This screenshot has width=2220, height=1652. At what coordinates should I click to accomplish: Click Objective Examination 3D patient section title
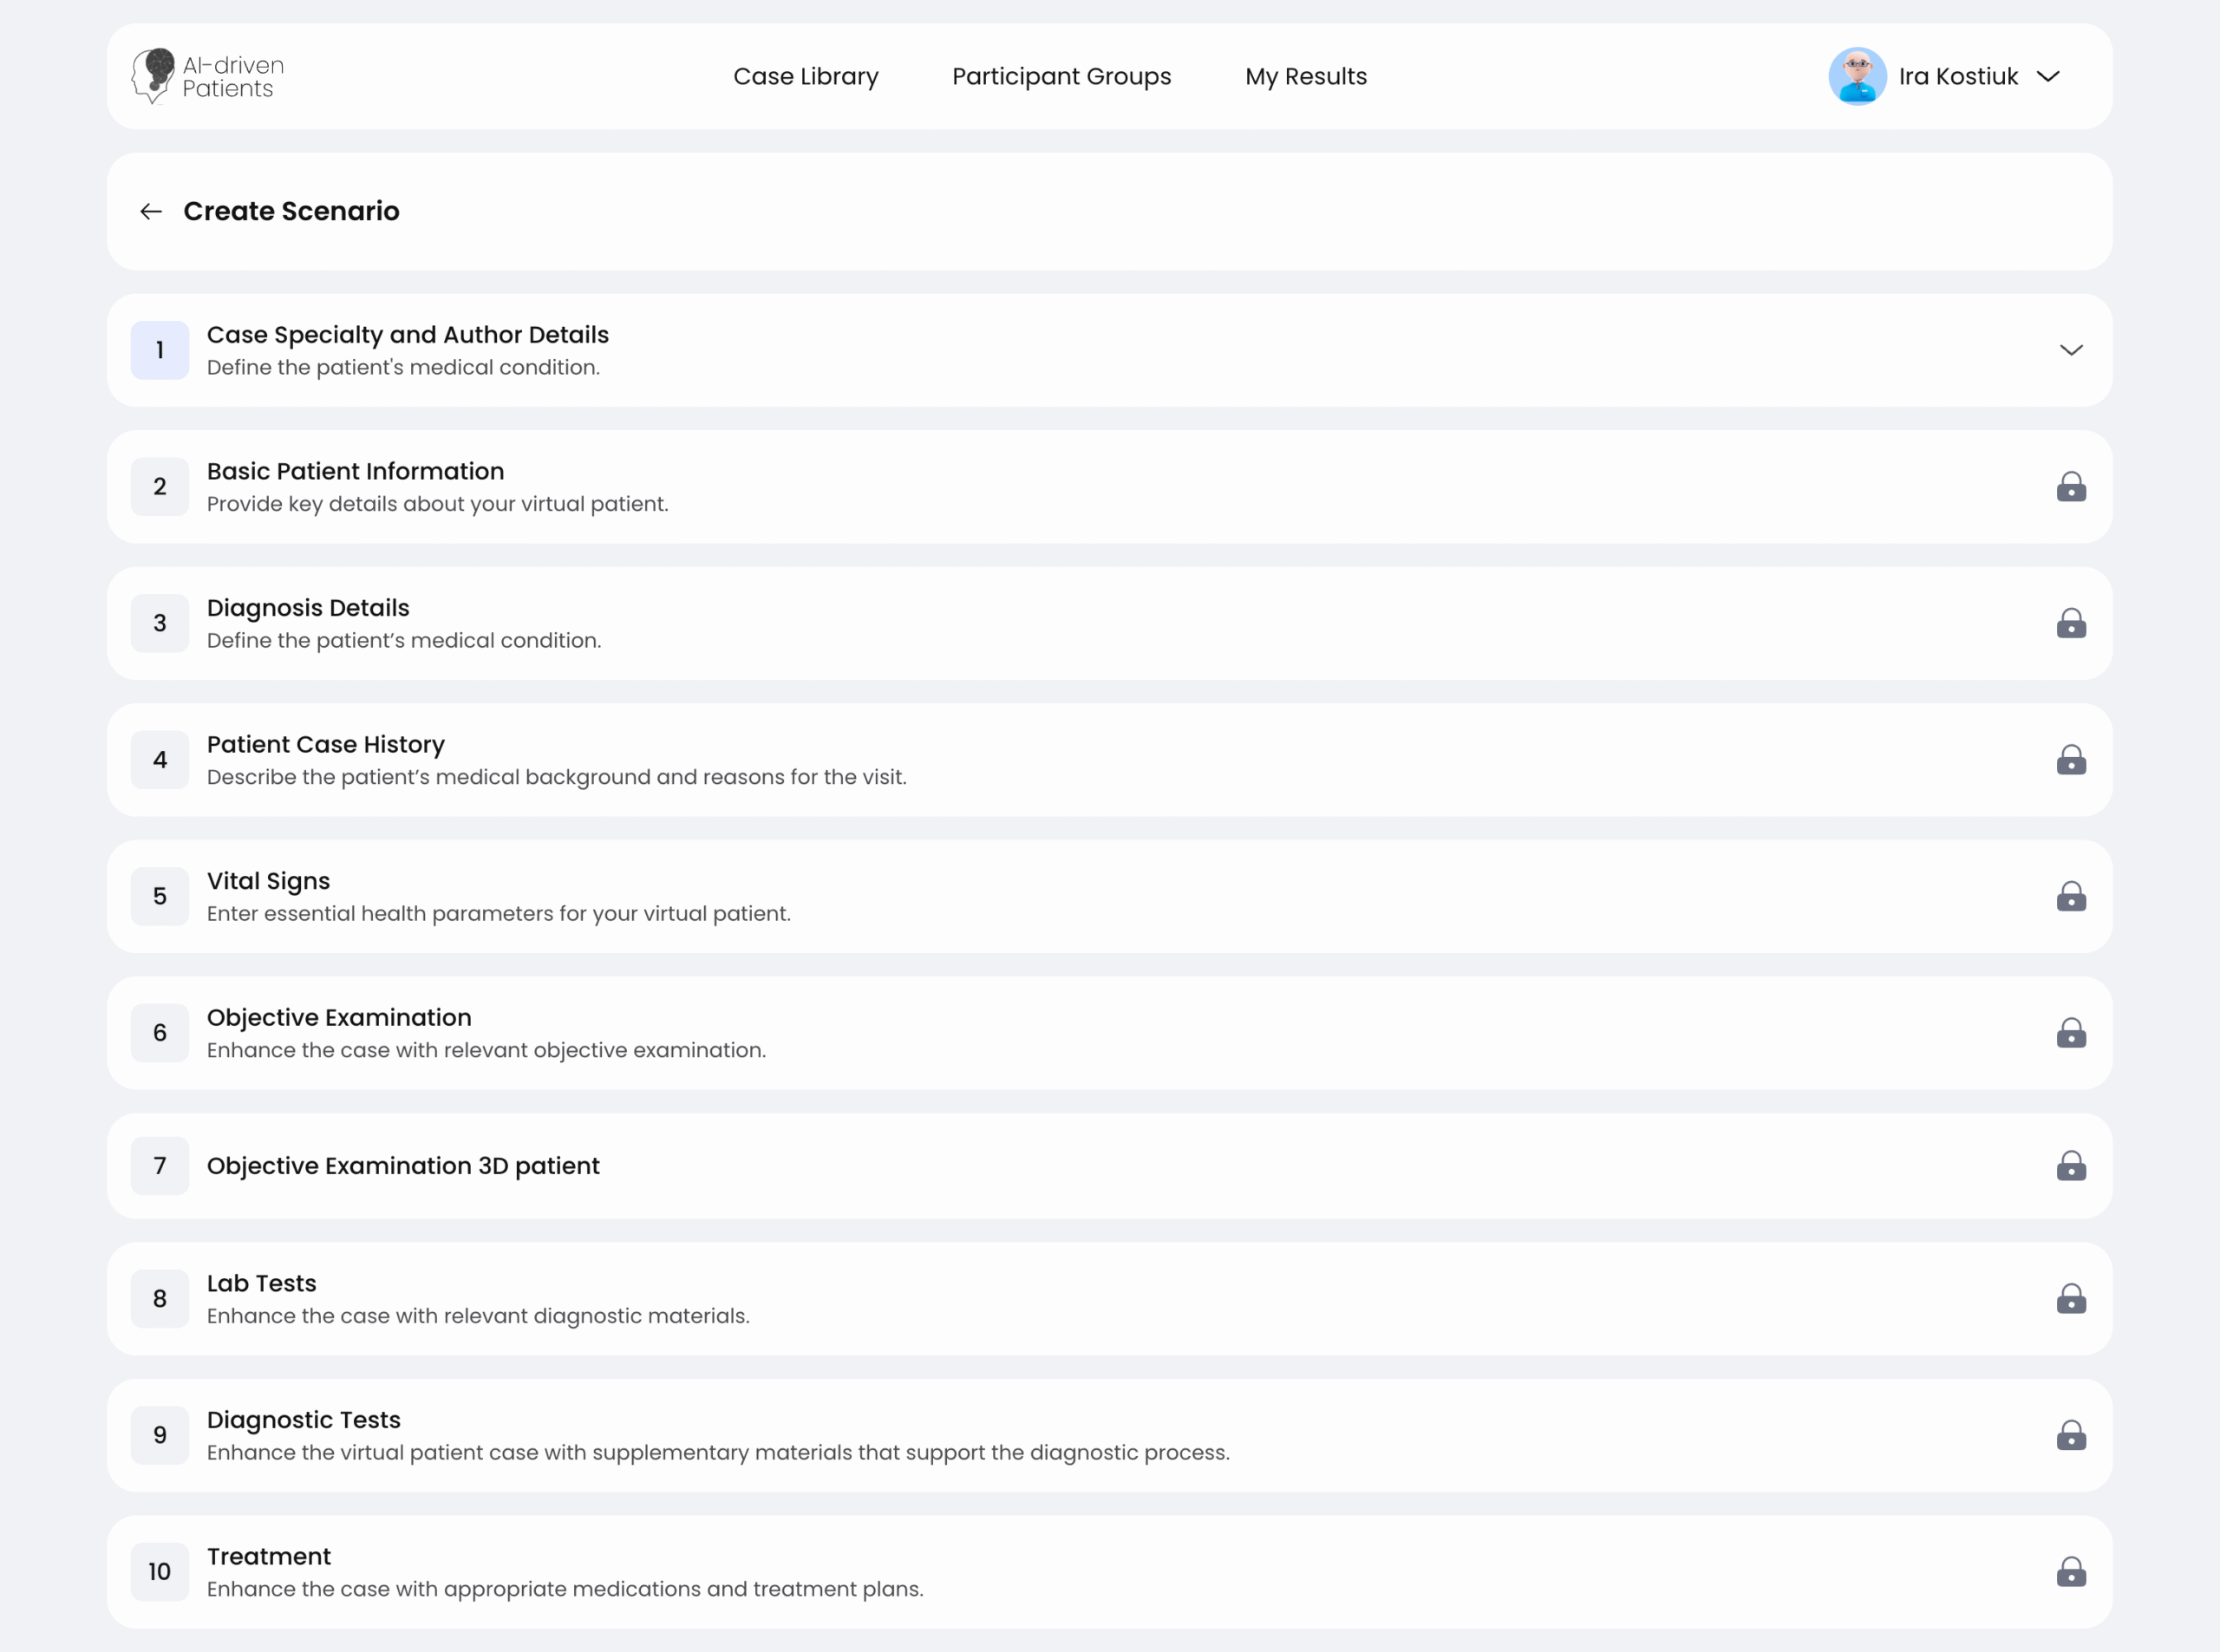point(403,1166)
